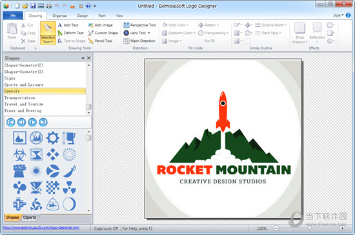Insert the sun burst shape
Image resolution: width=355 pixels, height=235 pixels.
click(36, 171)
